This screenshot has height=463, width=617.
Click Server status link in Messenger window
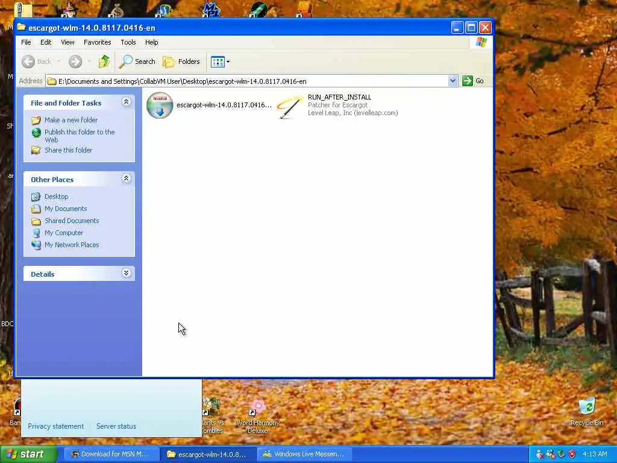coord(116,426)
